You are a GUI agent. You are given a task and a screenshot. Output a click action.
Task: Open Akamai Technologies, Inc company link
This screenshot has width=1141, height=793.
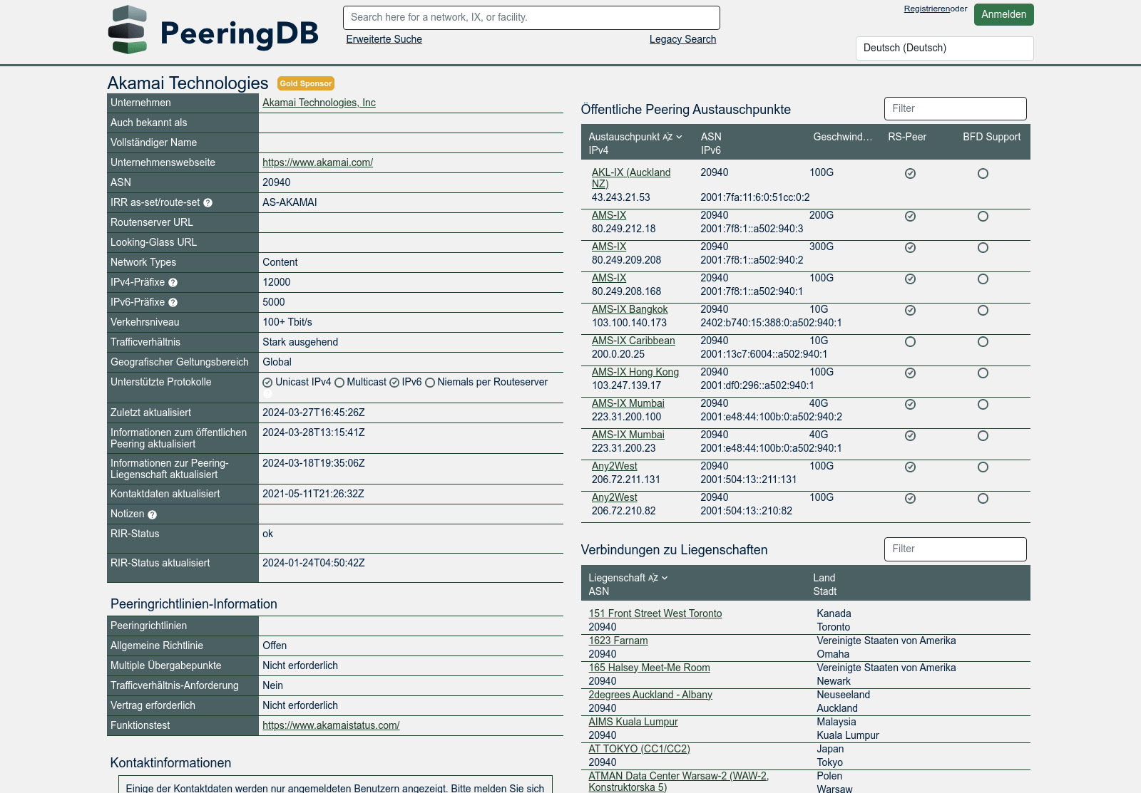[319, 103]
